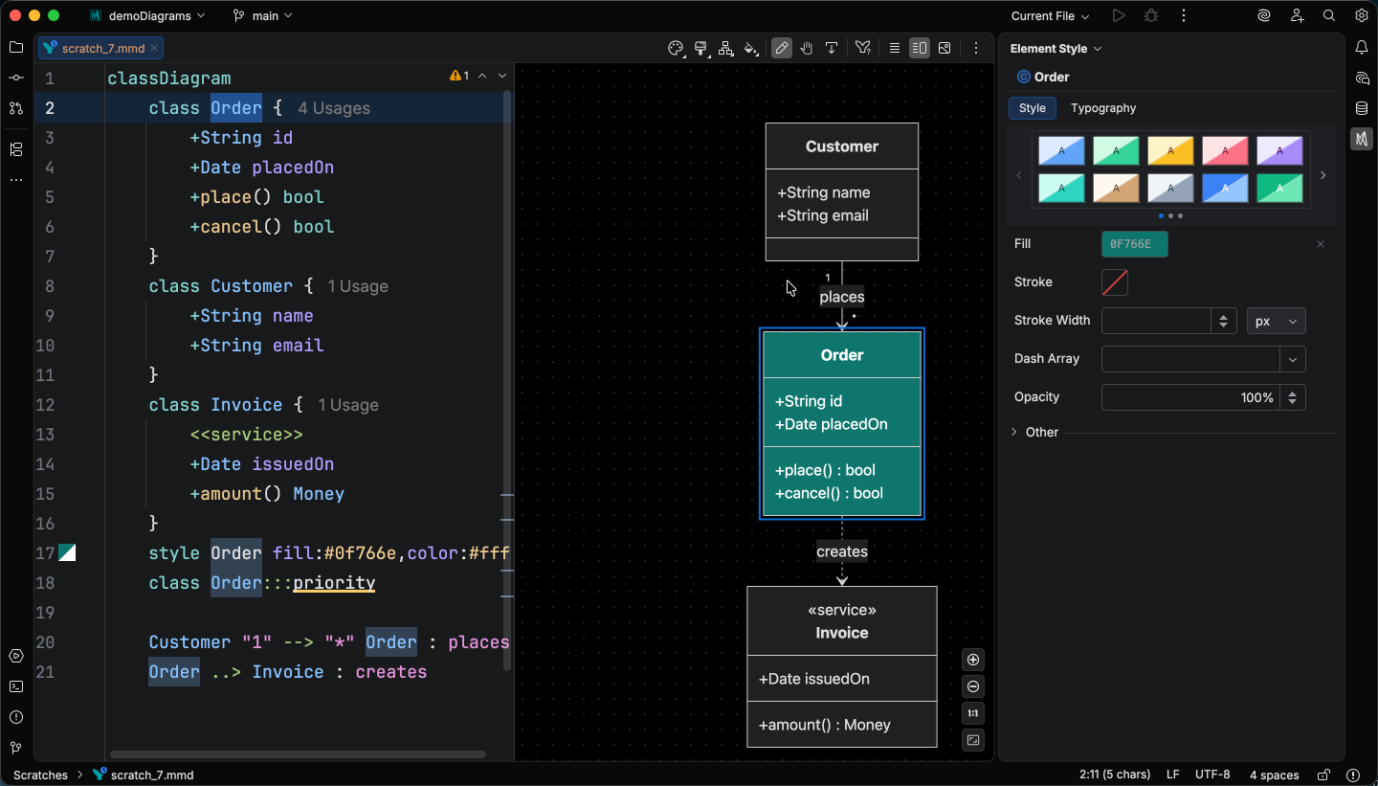Open the Git tool window icon
This screenshot has width=1378, height=786.
click(16, 748)
